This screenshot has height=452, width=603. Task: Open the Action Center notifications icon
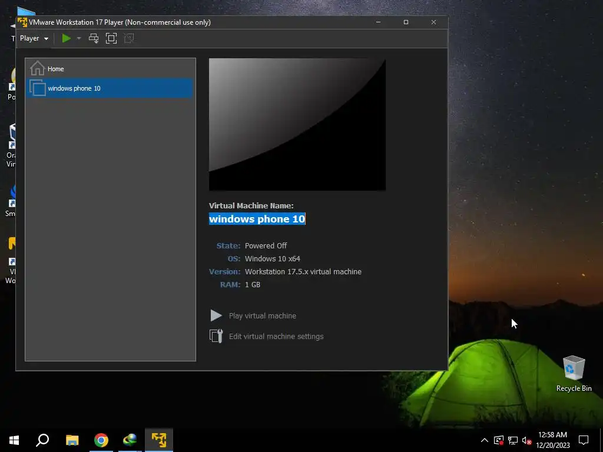[584, 440]
